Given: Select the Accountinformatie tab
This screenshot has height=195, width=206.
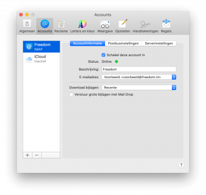Looking at the screenshot, I should [88, 43].
